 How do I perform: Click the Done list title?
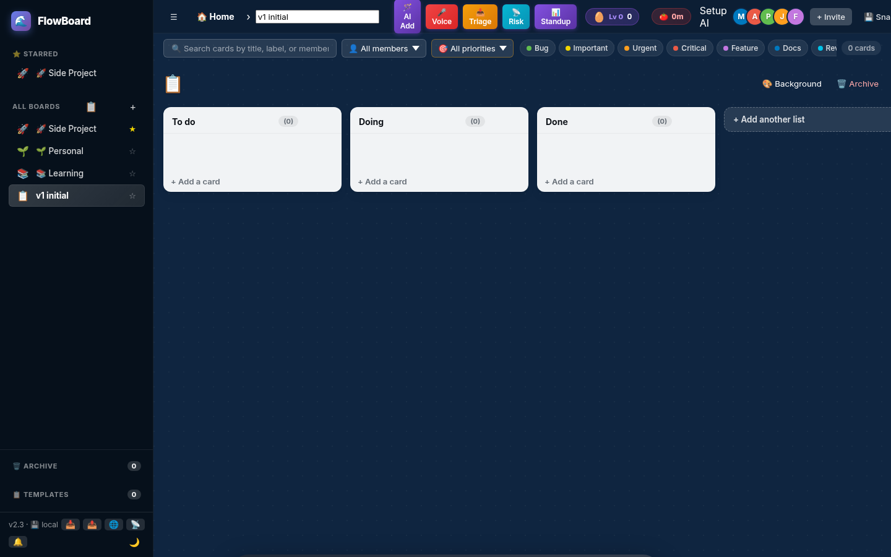557,122
